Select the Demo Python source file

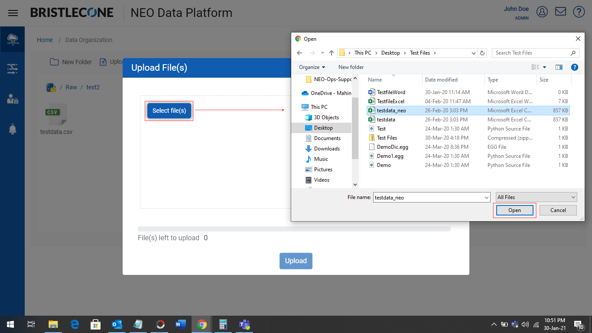tap(468, 165)
